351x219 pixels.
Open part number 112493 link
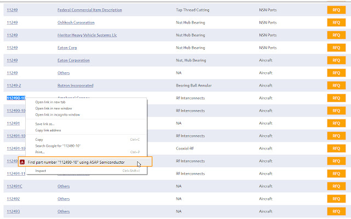(x=13, y=211)
